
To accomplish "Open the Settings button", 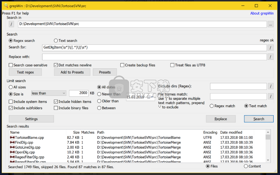I will click(x=31, y=119).
